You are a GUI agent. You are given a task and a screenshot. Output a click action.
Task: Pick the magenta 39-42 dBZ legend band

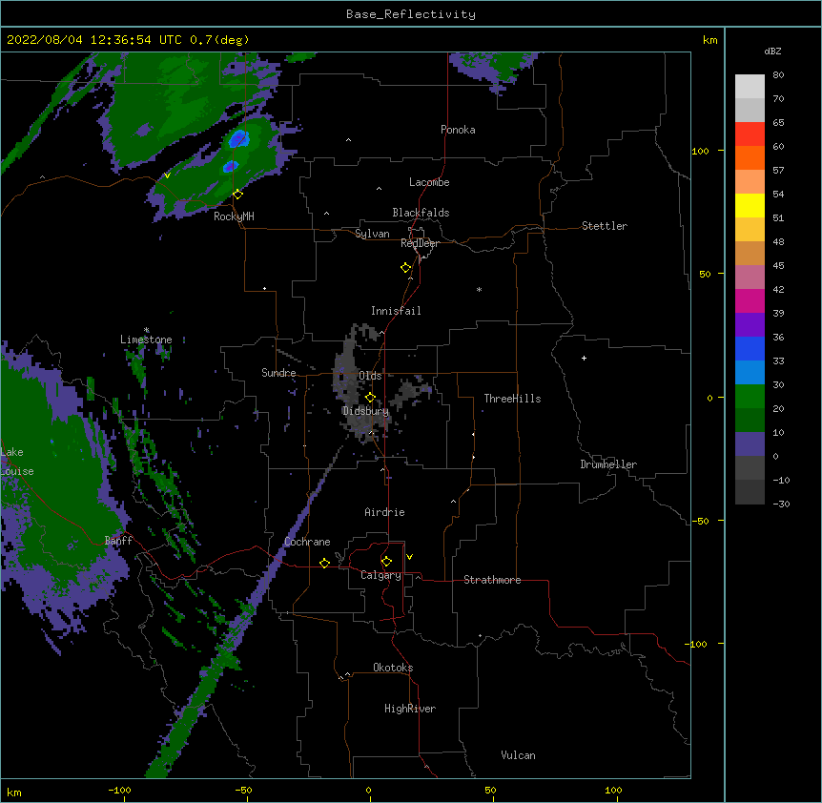pyautogui.click(x=750, y=300)
